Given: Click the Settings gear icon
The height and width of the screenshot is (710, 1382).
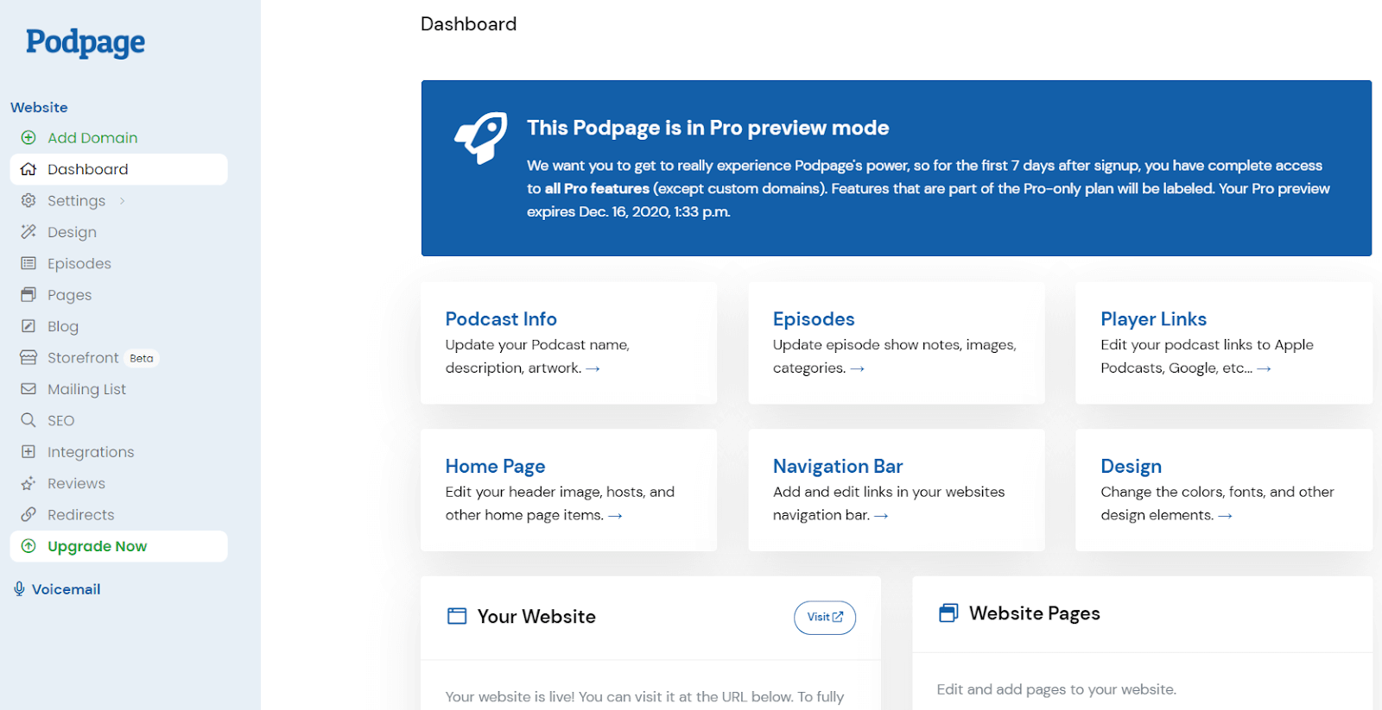Looking at the screenshot, I should [29, 200].
